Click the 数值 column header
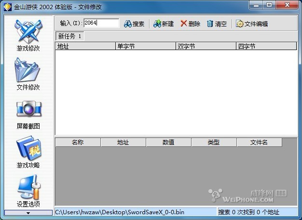 tap(168, 142)
